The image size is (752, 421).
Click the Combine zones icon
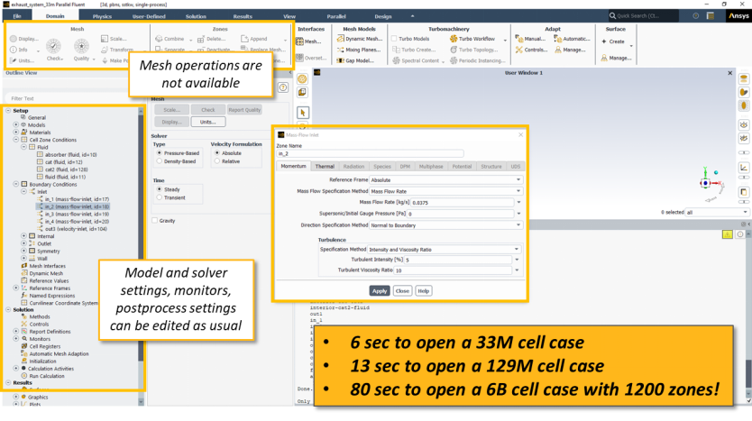click(x=159, y=39)
